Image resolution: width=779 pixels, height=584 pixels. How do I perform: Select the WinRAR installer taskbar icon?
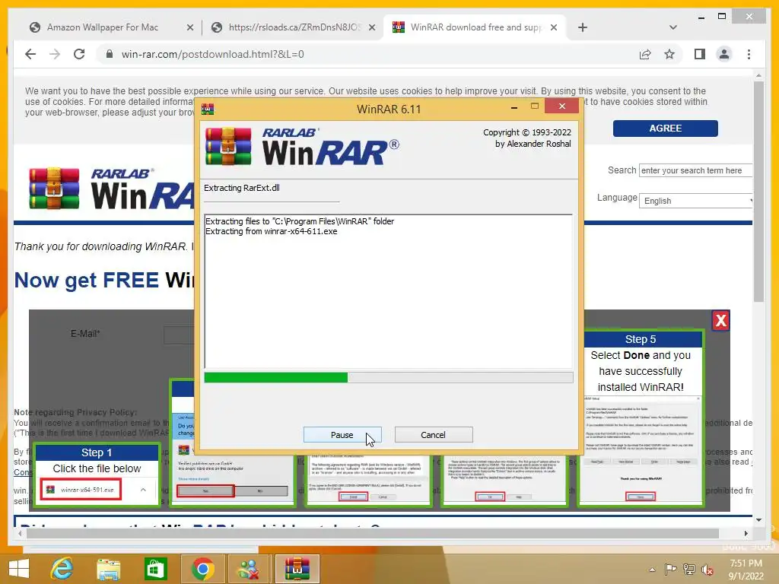tap(297, 569)
